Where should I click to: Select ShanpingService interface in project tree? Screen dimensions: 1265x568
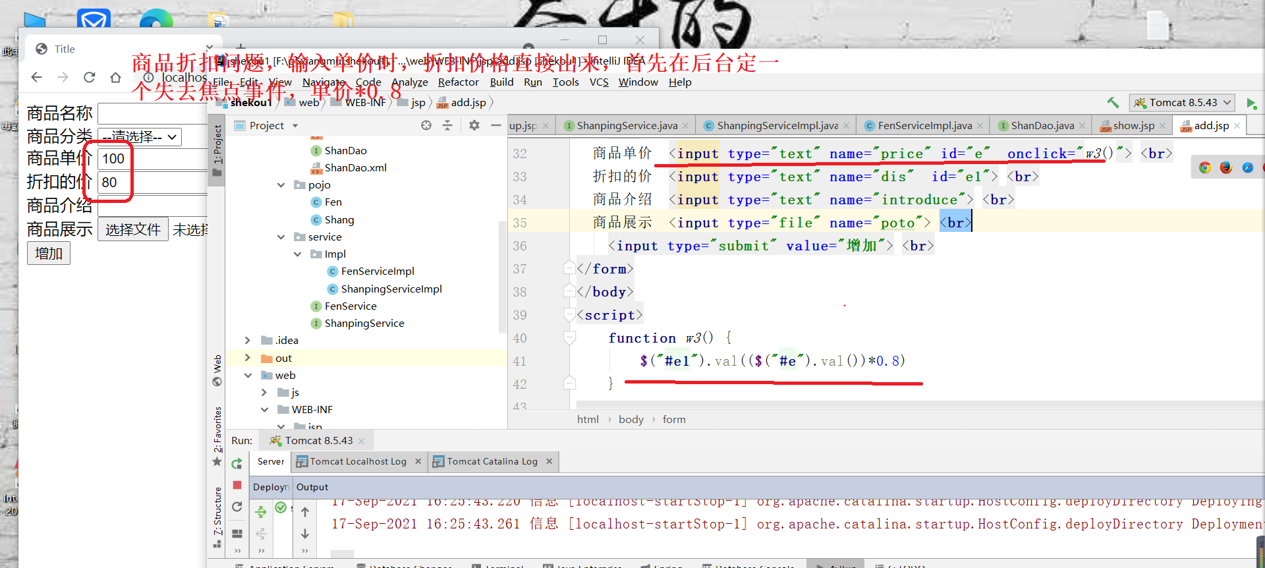point(364,324)
